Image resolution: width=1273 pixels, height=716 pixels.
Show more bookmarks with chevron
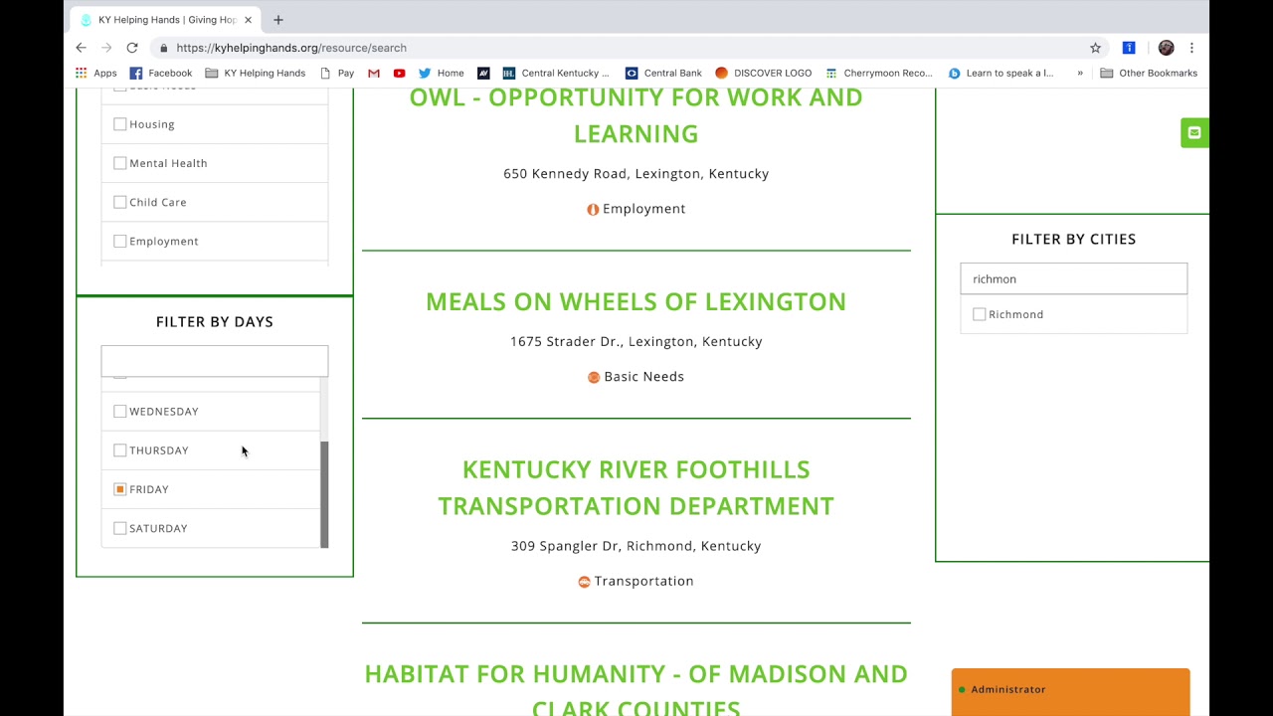coord(1080,73)
